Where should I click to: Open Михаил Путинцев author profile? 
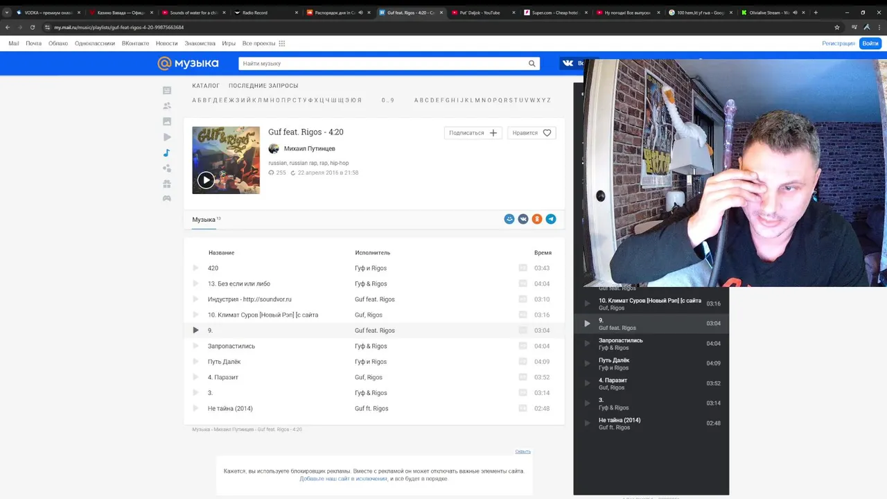pos(309,148)
